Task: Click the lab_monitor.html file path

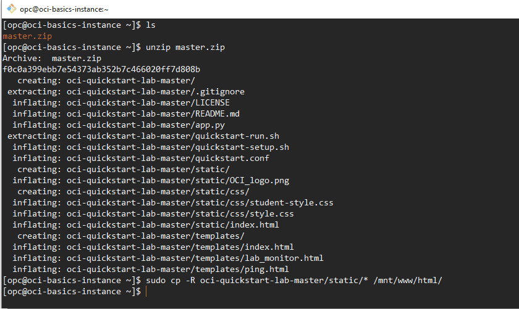Action: click(x=195, y=258)
